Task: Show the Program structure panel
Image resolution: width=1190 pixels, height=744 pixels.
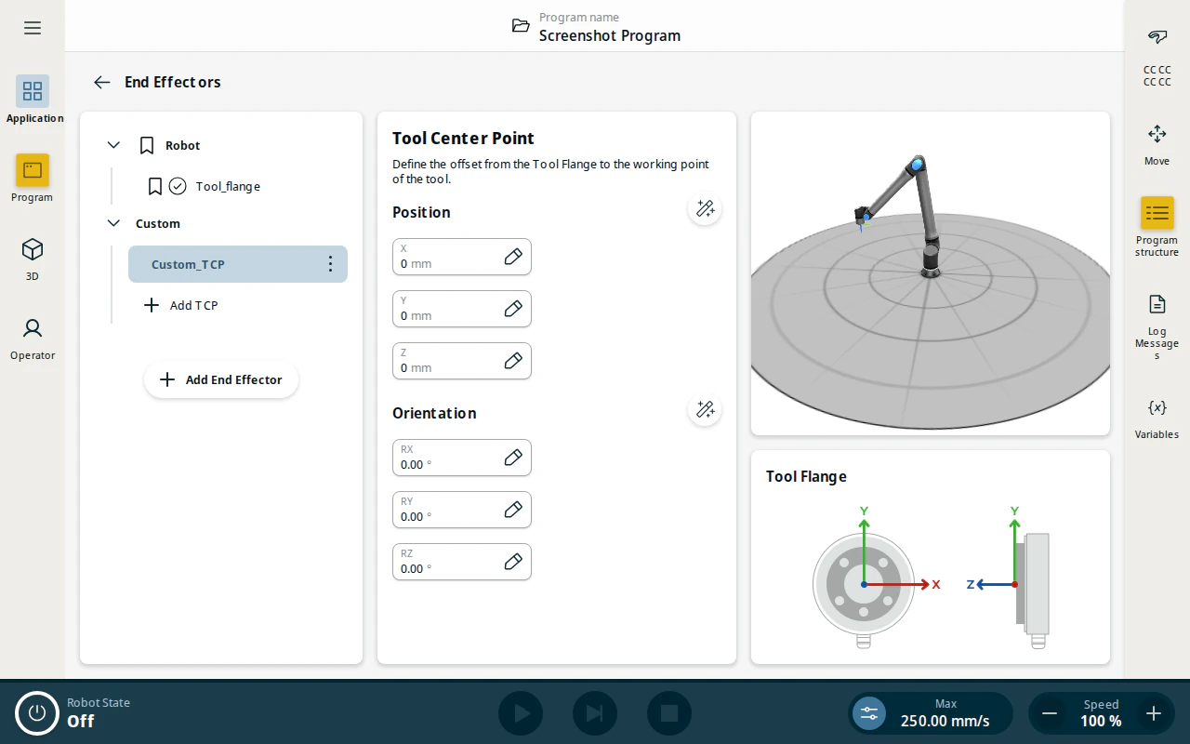Action: tap(1157, 227)
